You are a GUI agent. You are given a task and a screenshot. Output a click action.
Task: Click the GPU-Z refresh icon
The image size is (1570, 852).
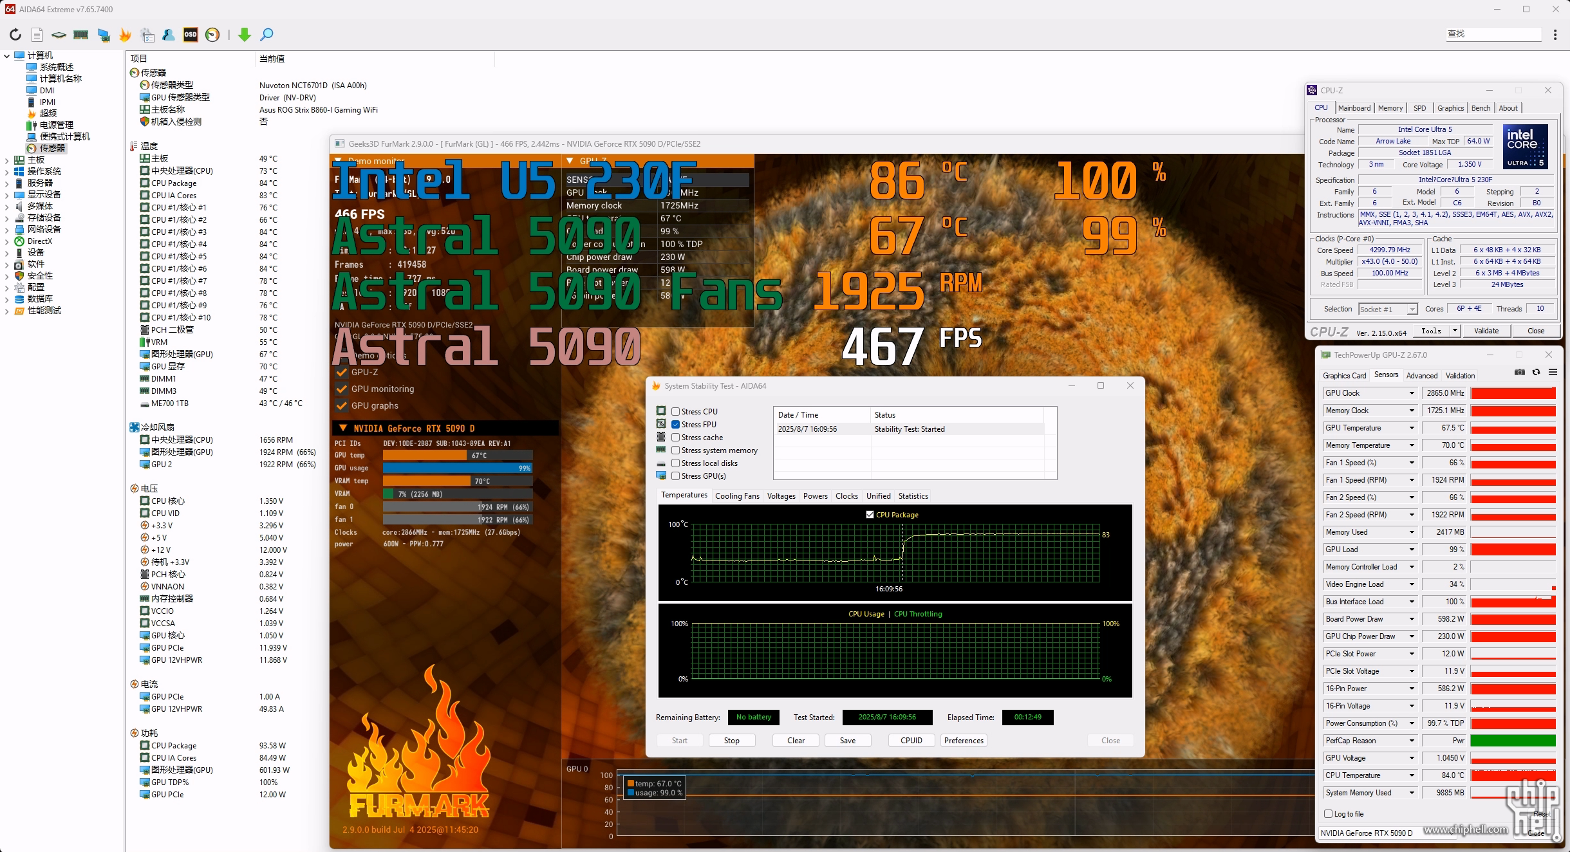click(x=1537, y=373)
